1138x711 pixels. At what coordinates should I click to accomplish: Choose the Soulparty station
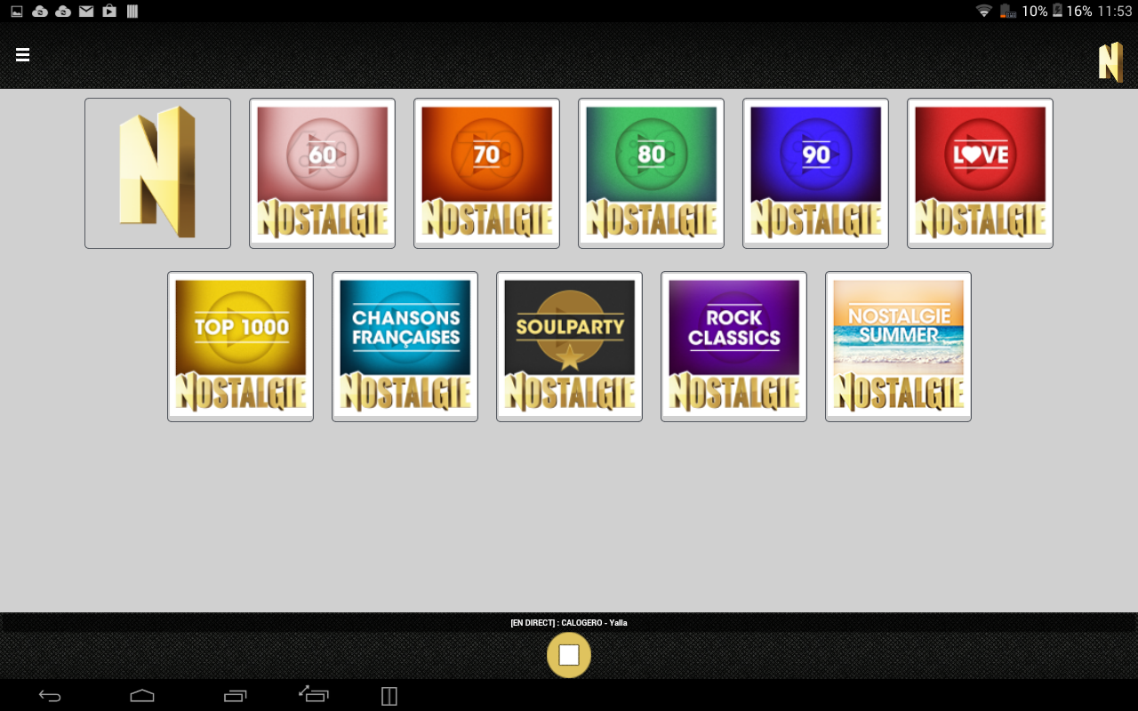click(x=569, y=347)
